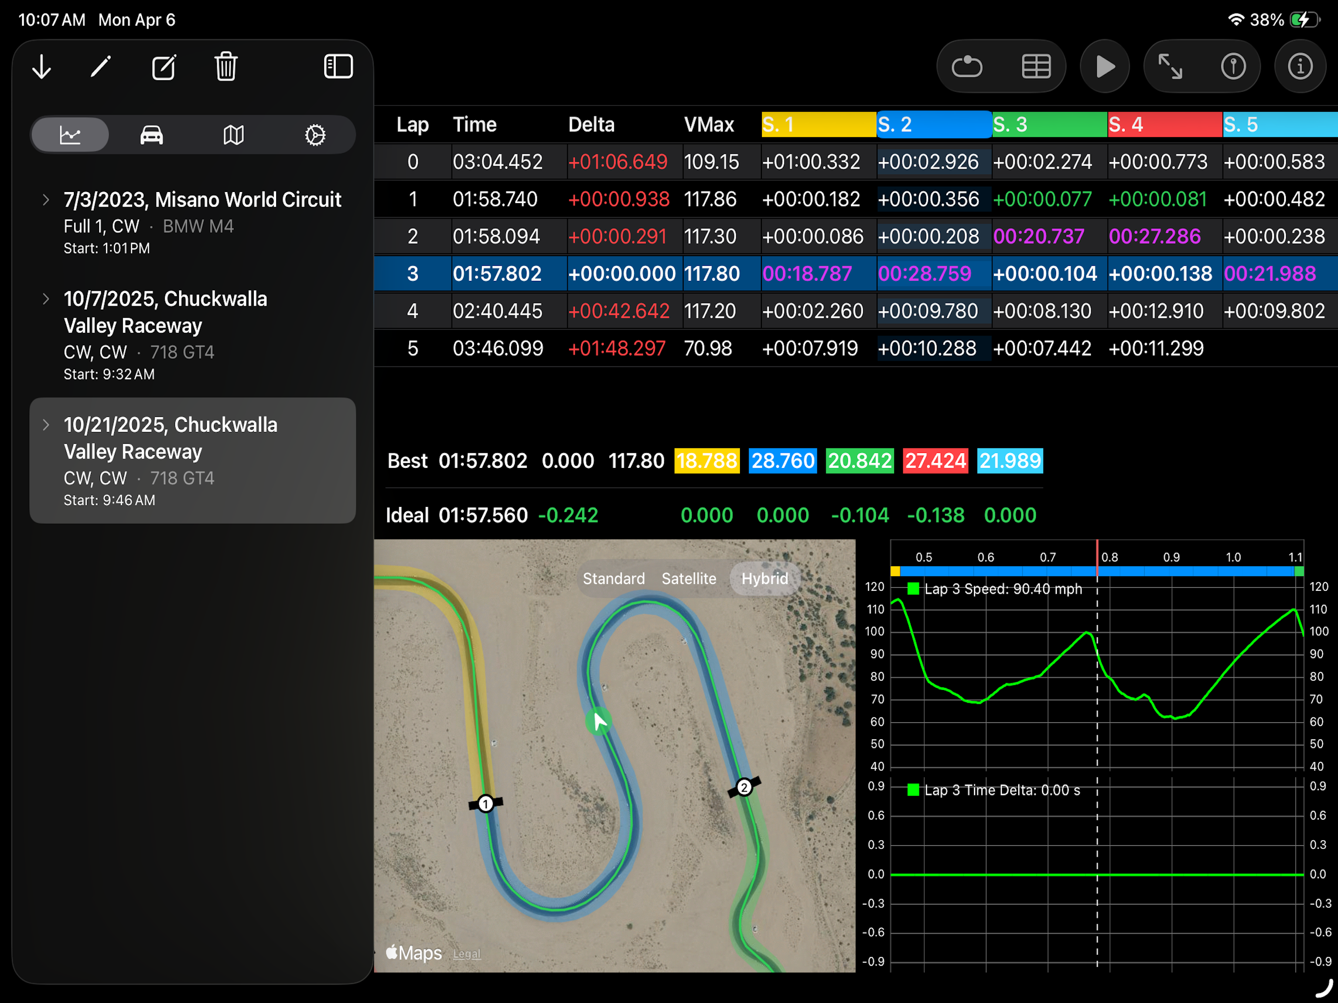This screenshot has height=1003, width=1338.
Task: Select lap 4 time 02:40.445
Action: pyautogui.click(x=497, y=311)
